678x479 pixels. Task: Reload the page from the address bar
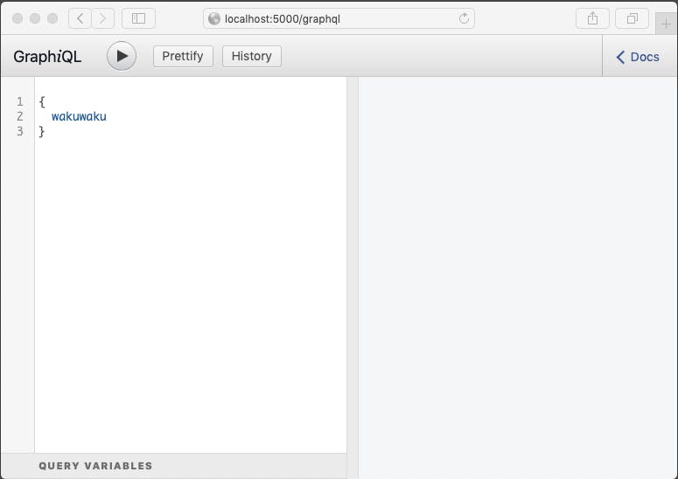pyautogui.click(x=464, y=18)
